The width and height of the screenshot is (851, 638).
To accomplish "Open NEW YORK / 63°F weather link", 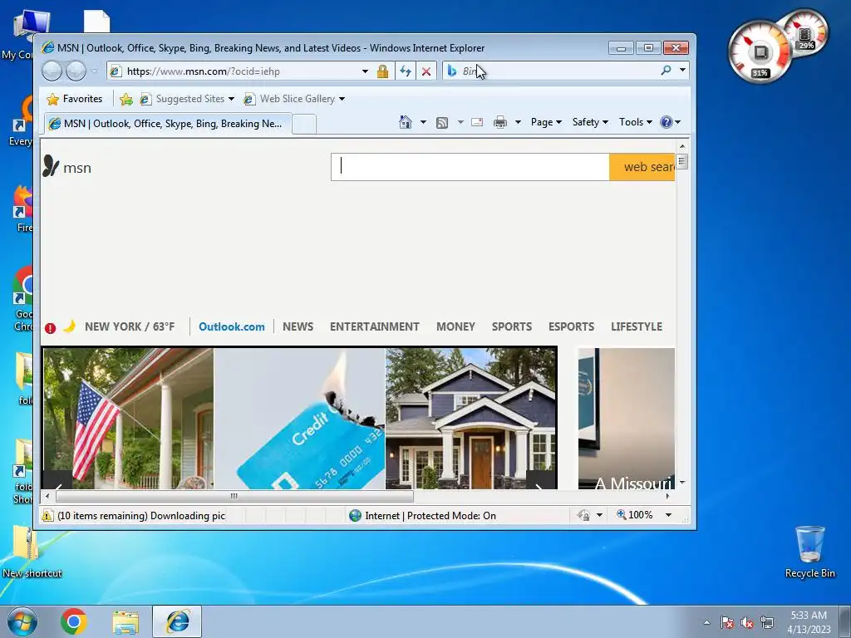I will pyautogui.click(x=130, y=326).
